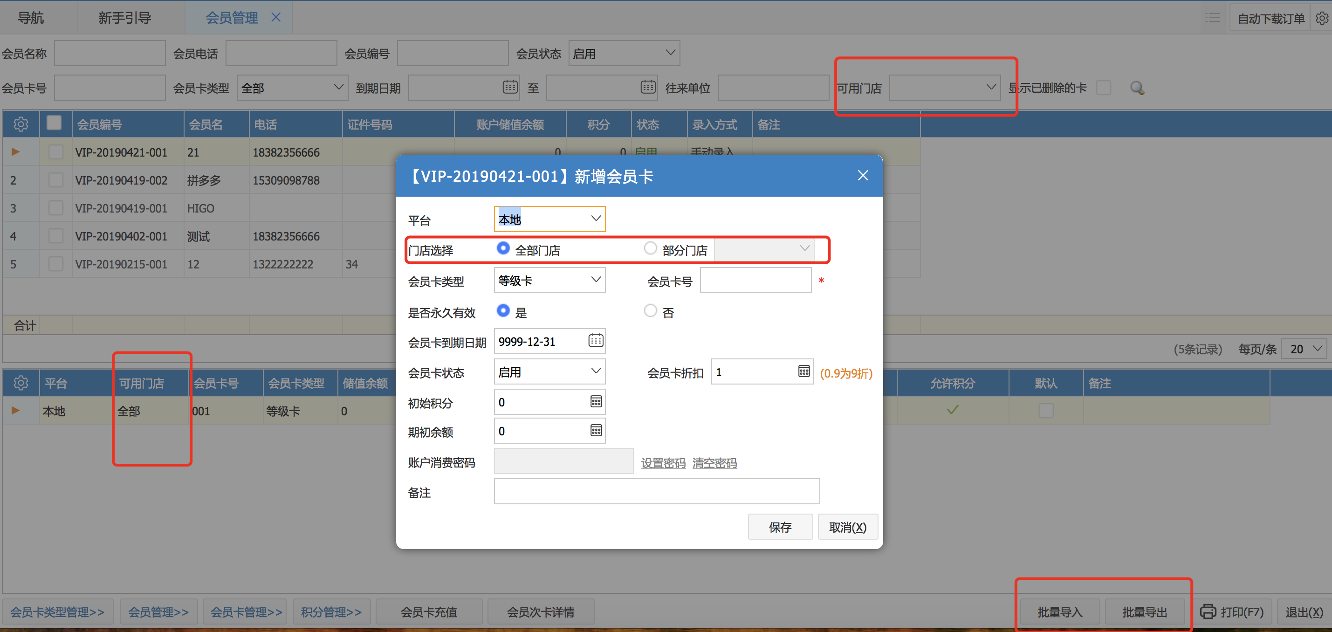The width and height of the screenshot is (1332, 632).
Task: Focus the 往来单位 input field
Action: click(773, 88)
